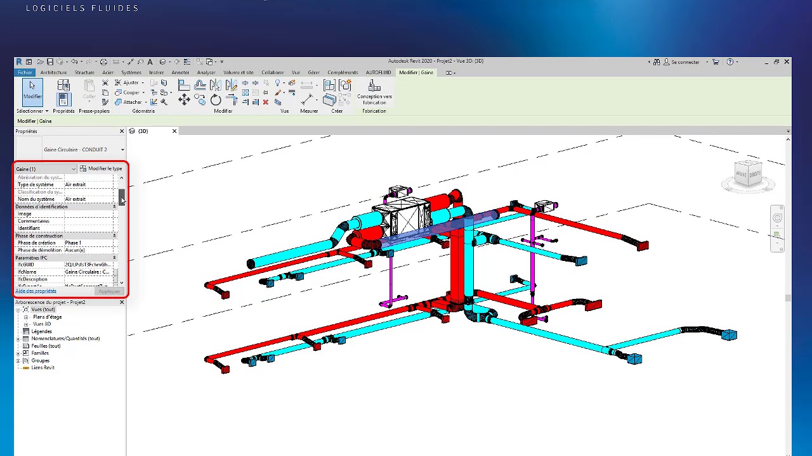
Task: Select the Offset tool icon
Action: pos(200,85)
